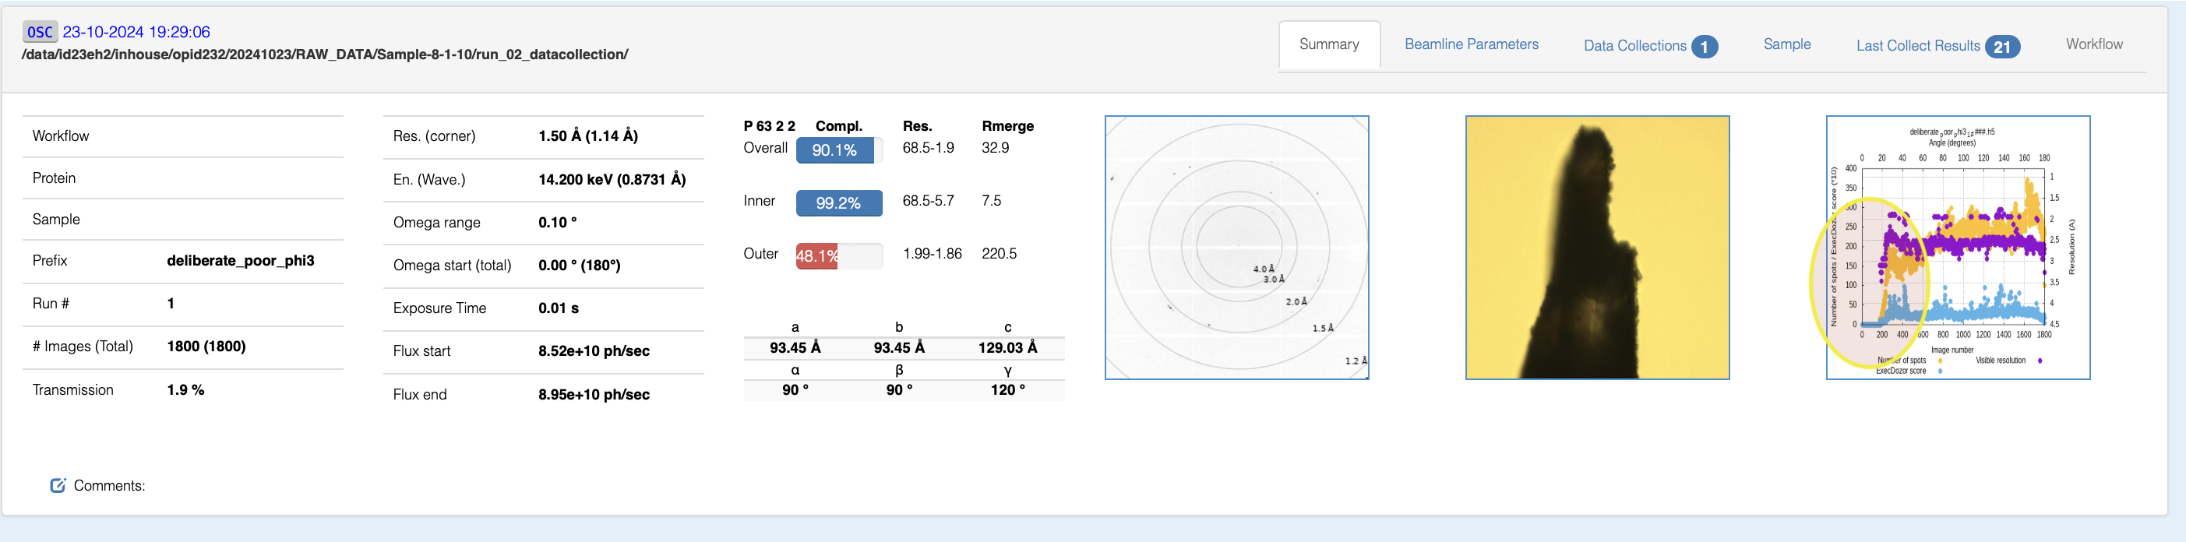Open the Summary tab
This screenshot has width=2186, height=542.
1328,44
